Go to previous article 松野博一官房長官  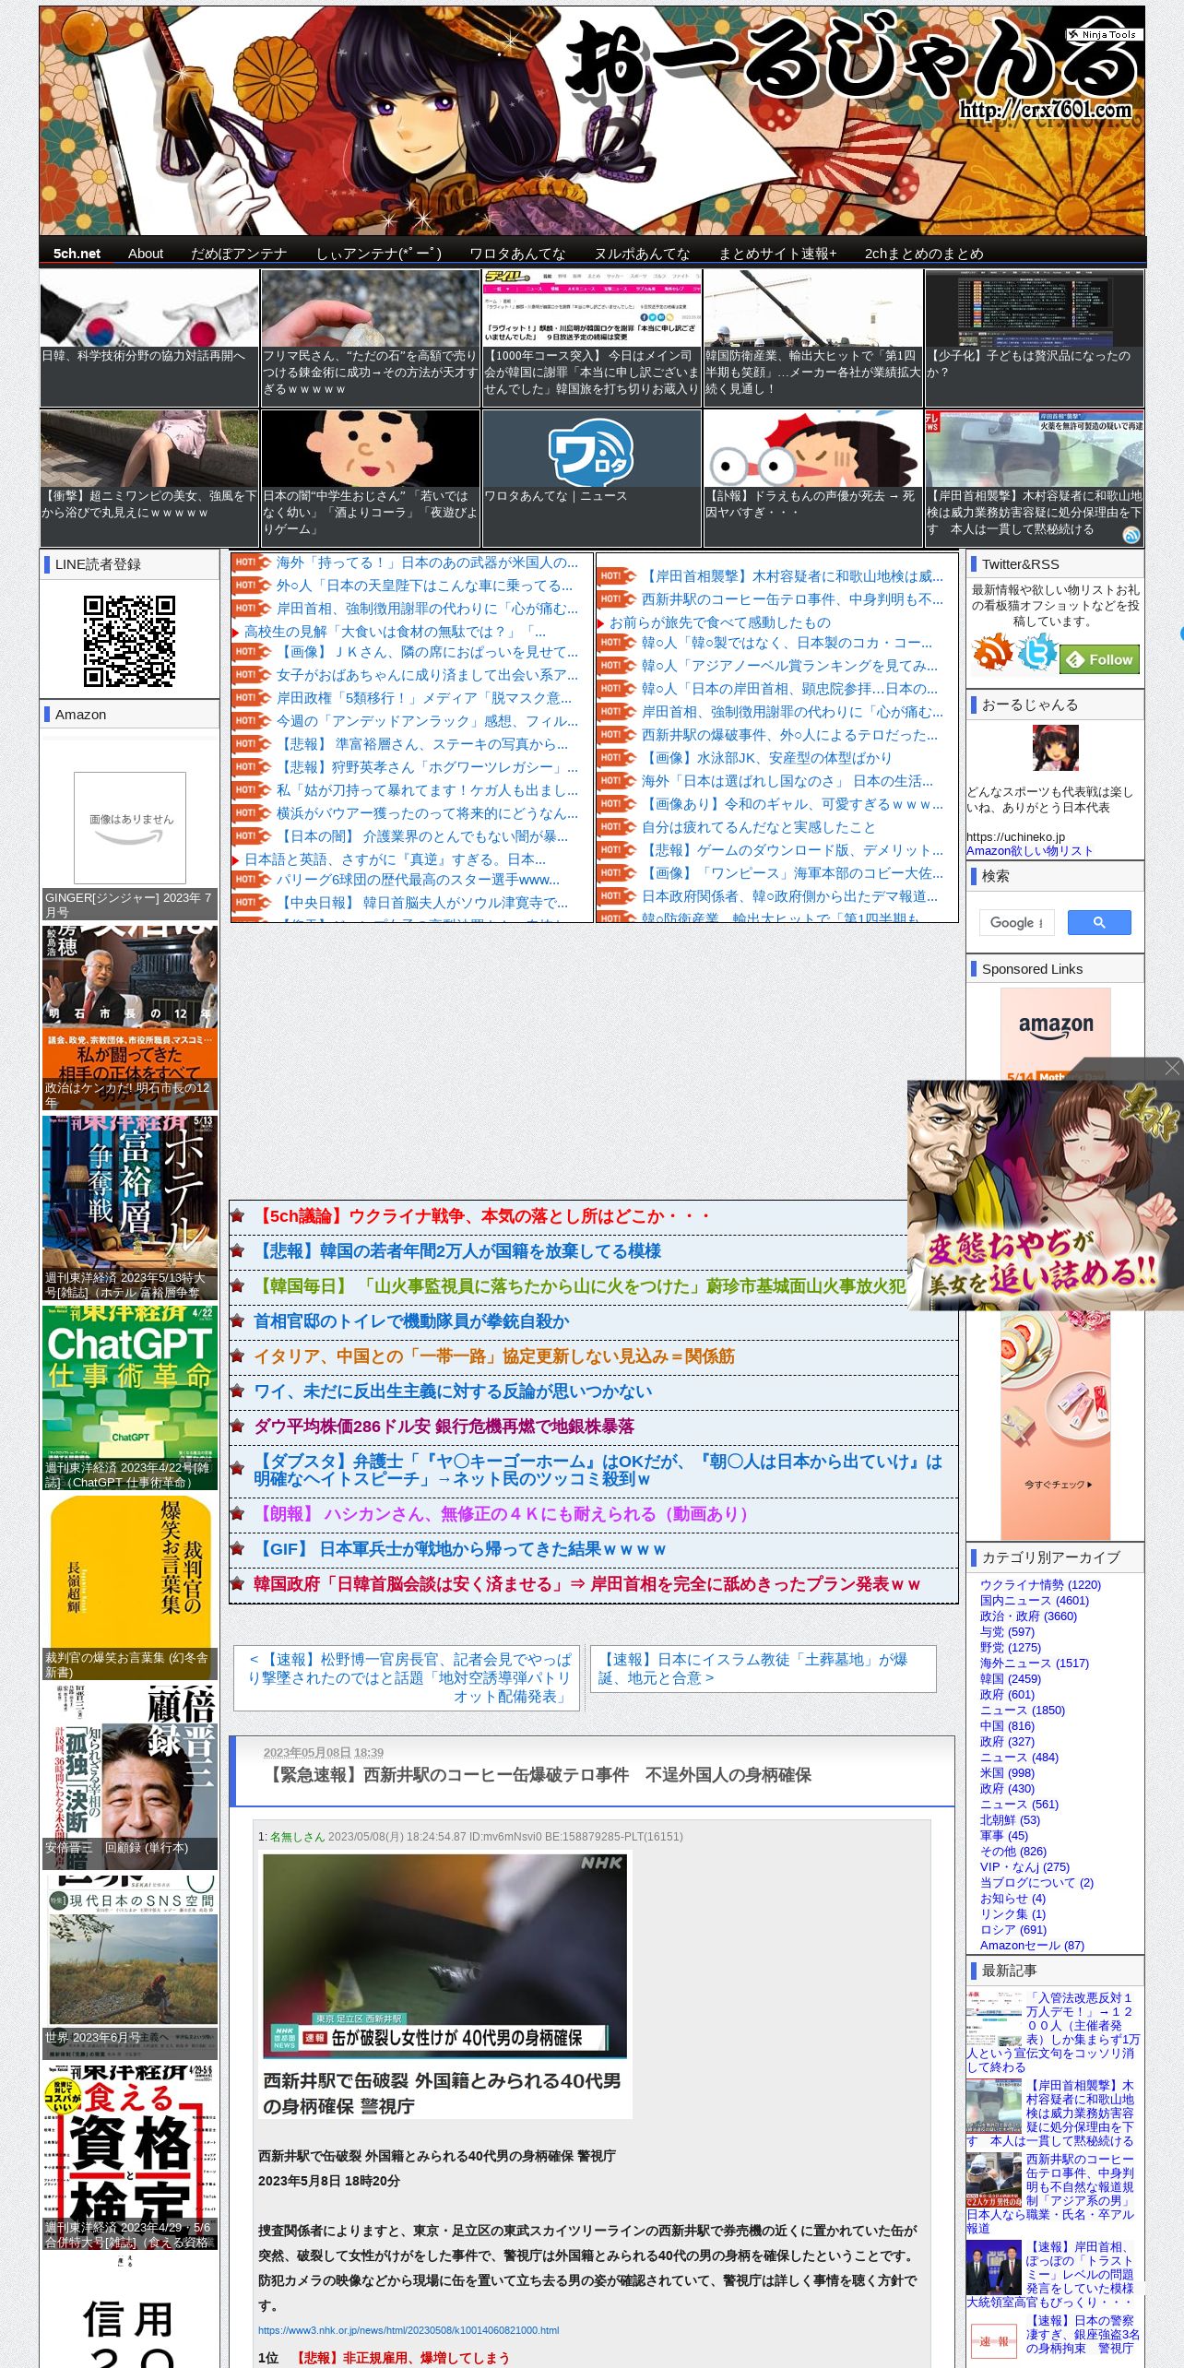click(x=407, y=1677)
